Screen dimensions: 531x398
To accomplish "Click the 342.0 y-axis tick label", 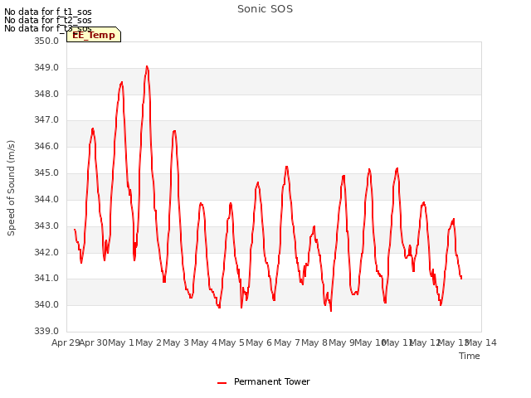I will 46,252.
